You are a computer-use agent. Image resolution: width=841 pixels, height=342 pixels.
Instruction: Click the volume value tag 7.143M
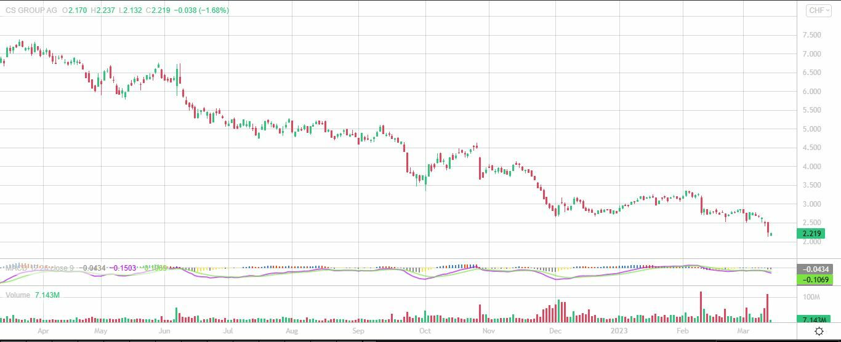(810, 319)
